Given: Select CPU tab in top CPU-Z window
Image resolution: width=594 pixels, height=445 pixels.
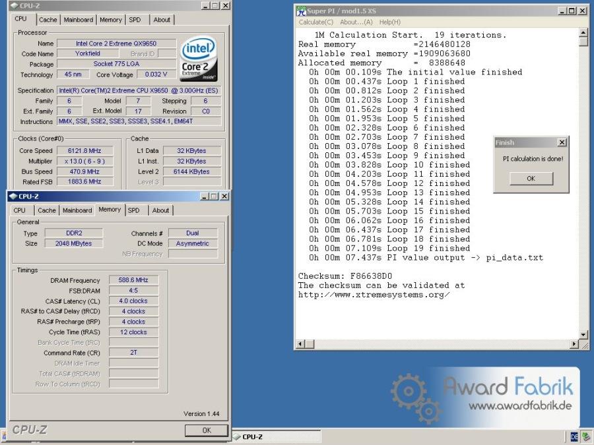Looking at the screenshot, I should [x=21, y=19].
